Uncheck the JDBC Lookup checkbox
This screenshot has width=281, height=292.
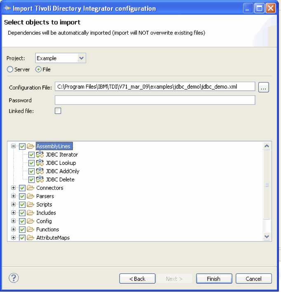pos(31,163)
